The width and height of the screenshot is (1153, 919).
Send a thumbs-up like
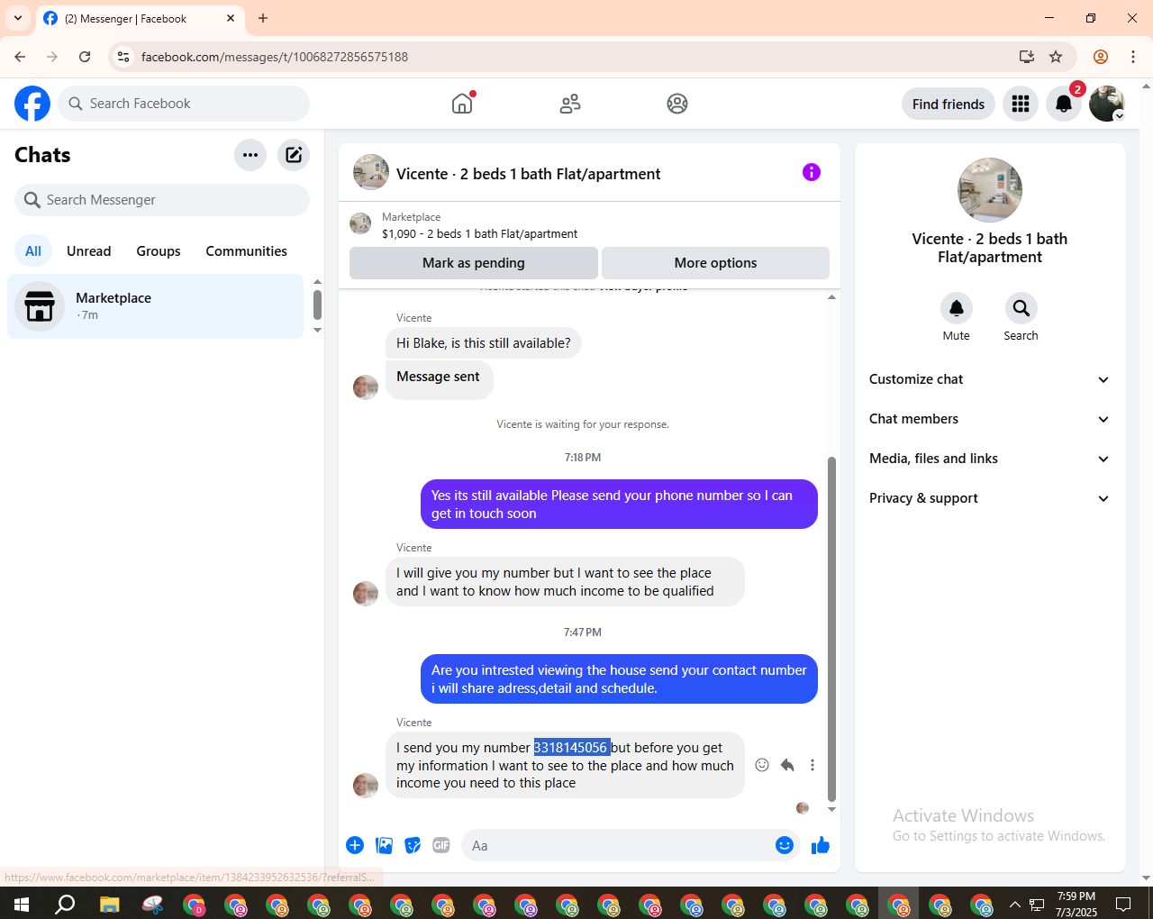click(821, 845)
